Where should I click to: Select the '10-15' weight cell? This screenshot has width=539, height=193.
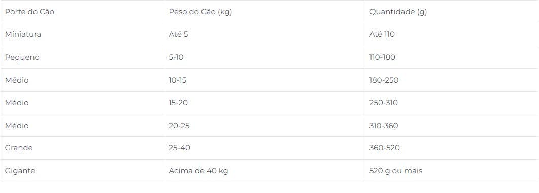coord(265,80)
